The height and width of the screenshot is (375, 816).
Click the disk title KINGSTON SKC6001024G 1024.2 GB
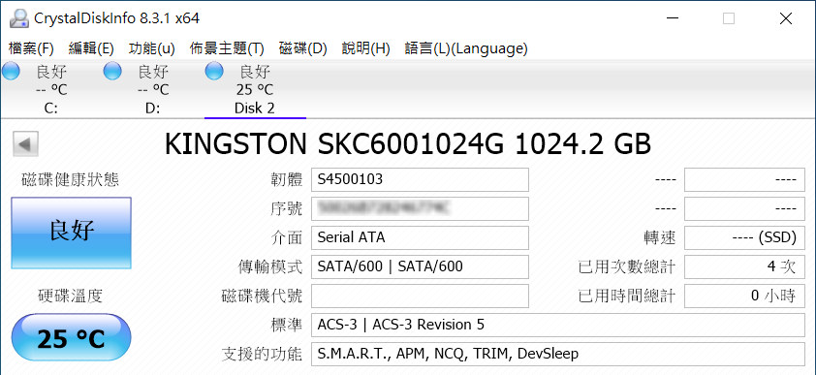(408, 144)
